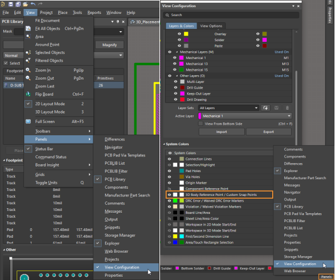
Task: Click the Import button
Action: (221, 132)
